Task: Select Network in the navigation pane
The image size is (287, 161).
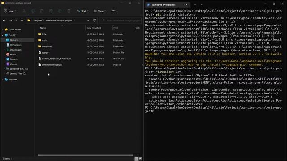Action: click(13, 80)
